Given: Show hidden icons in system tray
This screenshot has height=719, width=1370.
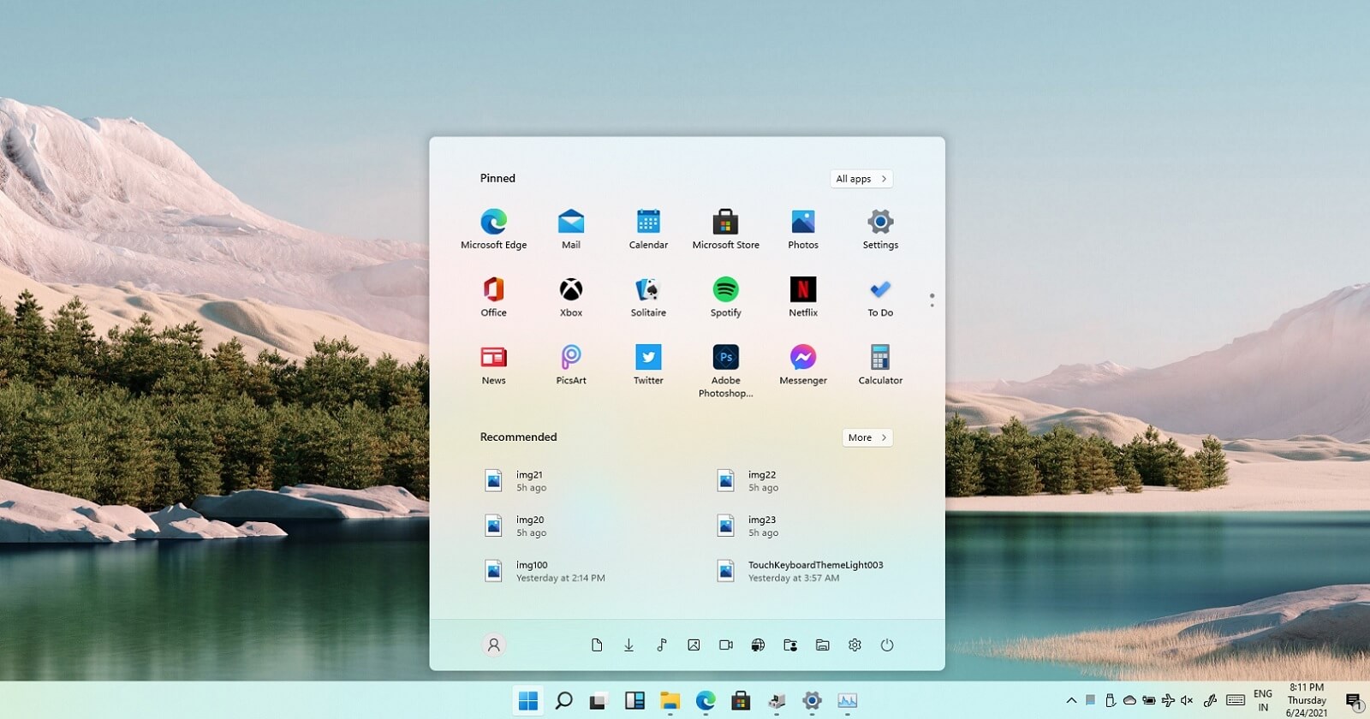Looking at the screenshot, I should tap(1071, 700).
